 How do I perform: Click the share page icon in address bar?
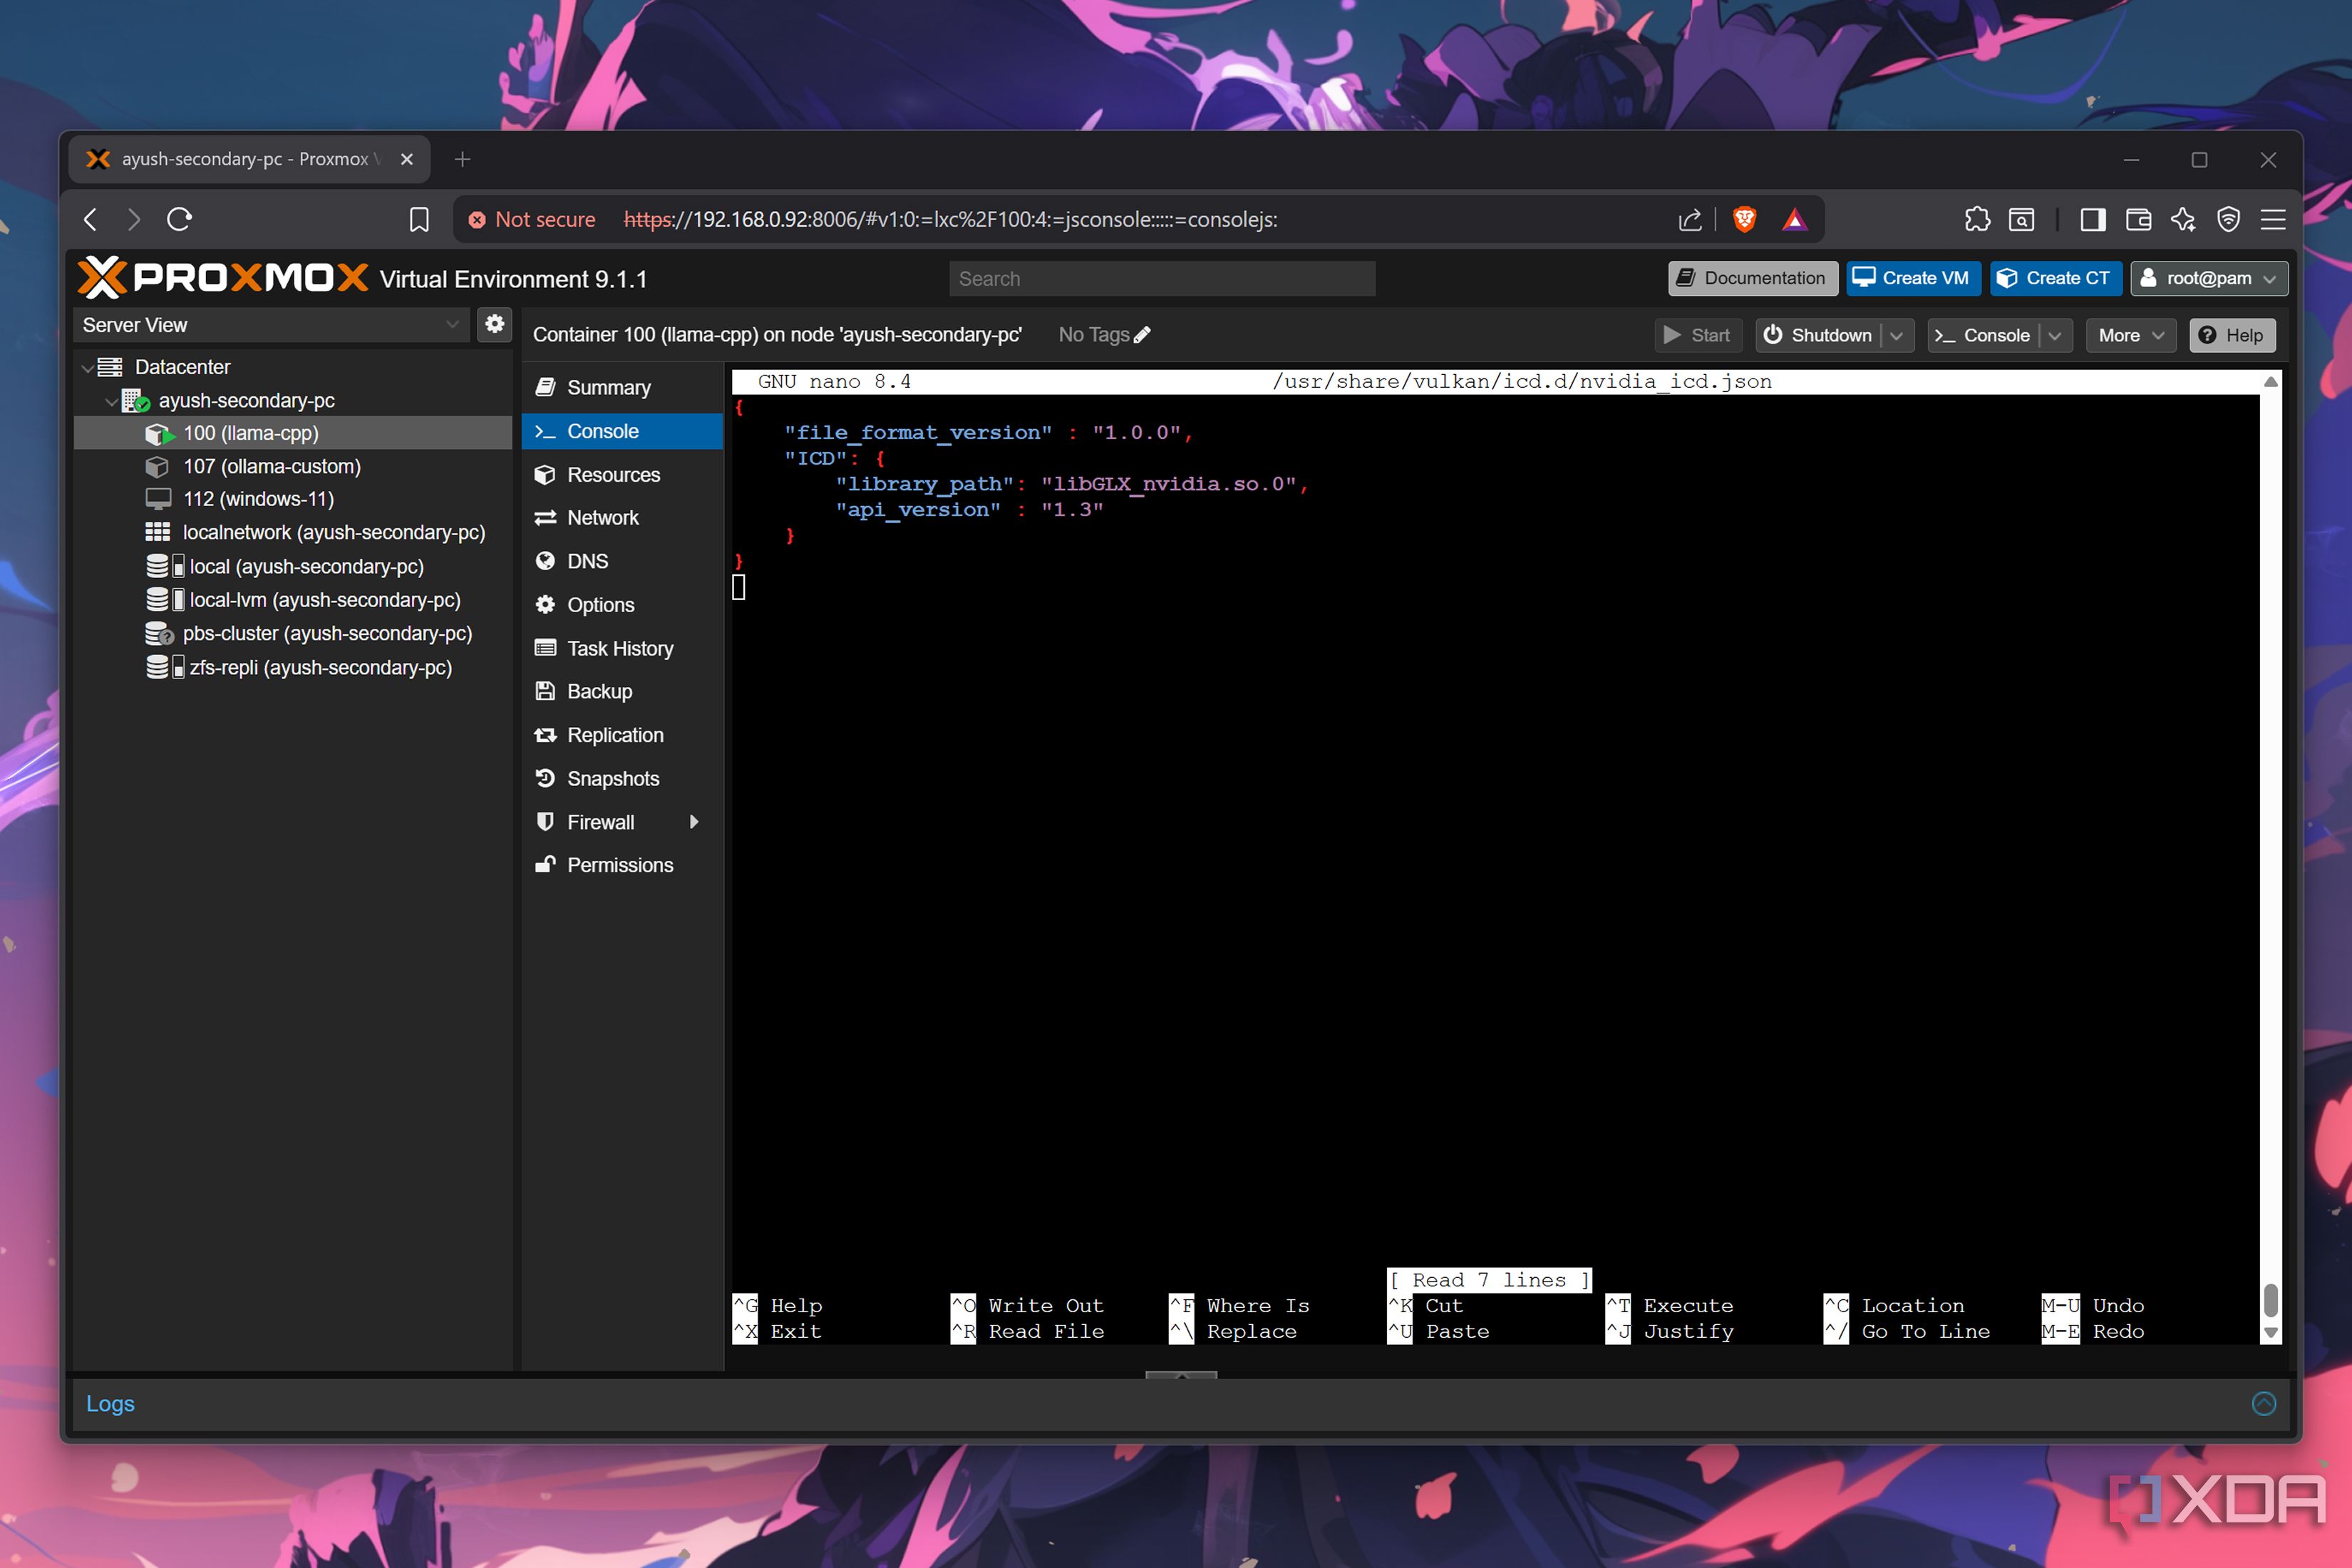click(x=1690, y=219)
